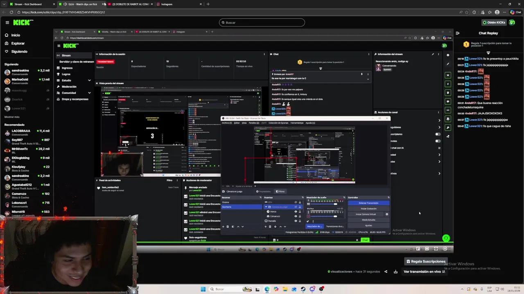Click the Obtén KICKs button
The image size is (524, 294).
(x=494, y=22)
